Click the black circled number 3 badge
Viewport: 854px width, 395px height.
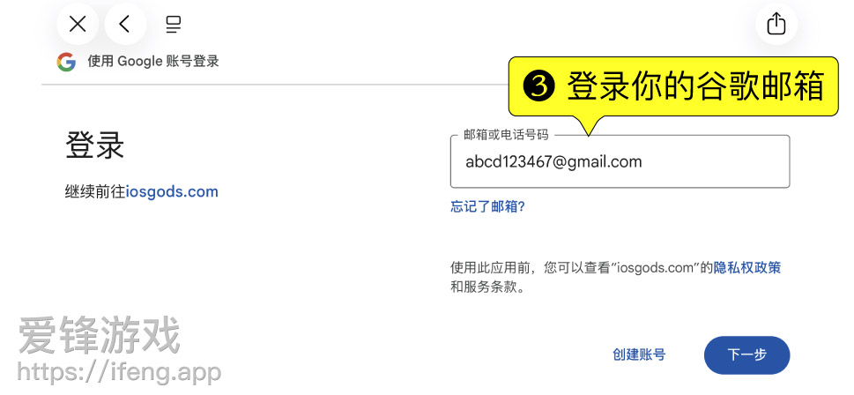(x=538, y=86)
